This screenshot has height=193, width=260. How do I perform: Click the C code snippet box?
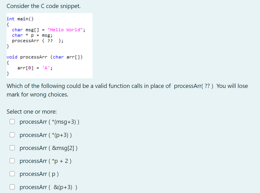click(49, 45)
